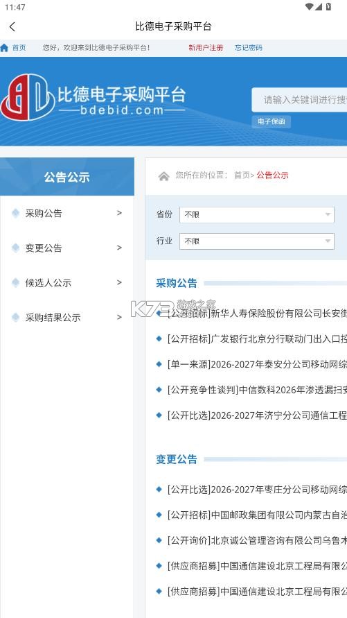Screen dimensions: 347x618
Task: Tap the 11:47 clock
Action: (15, 7)
